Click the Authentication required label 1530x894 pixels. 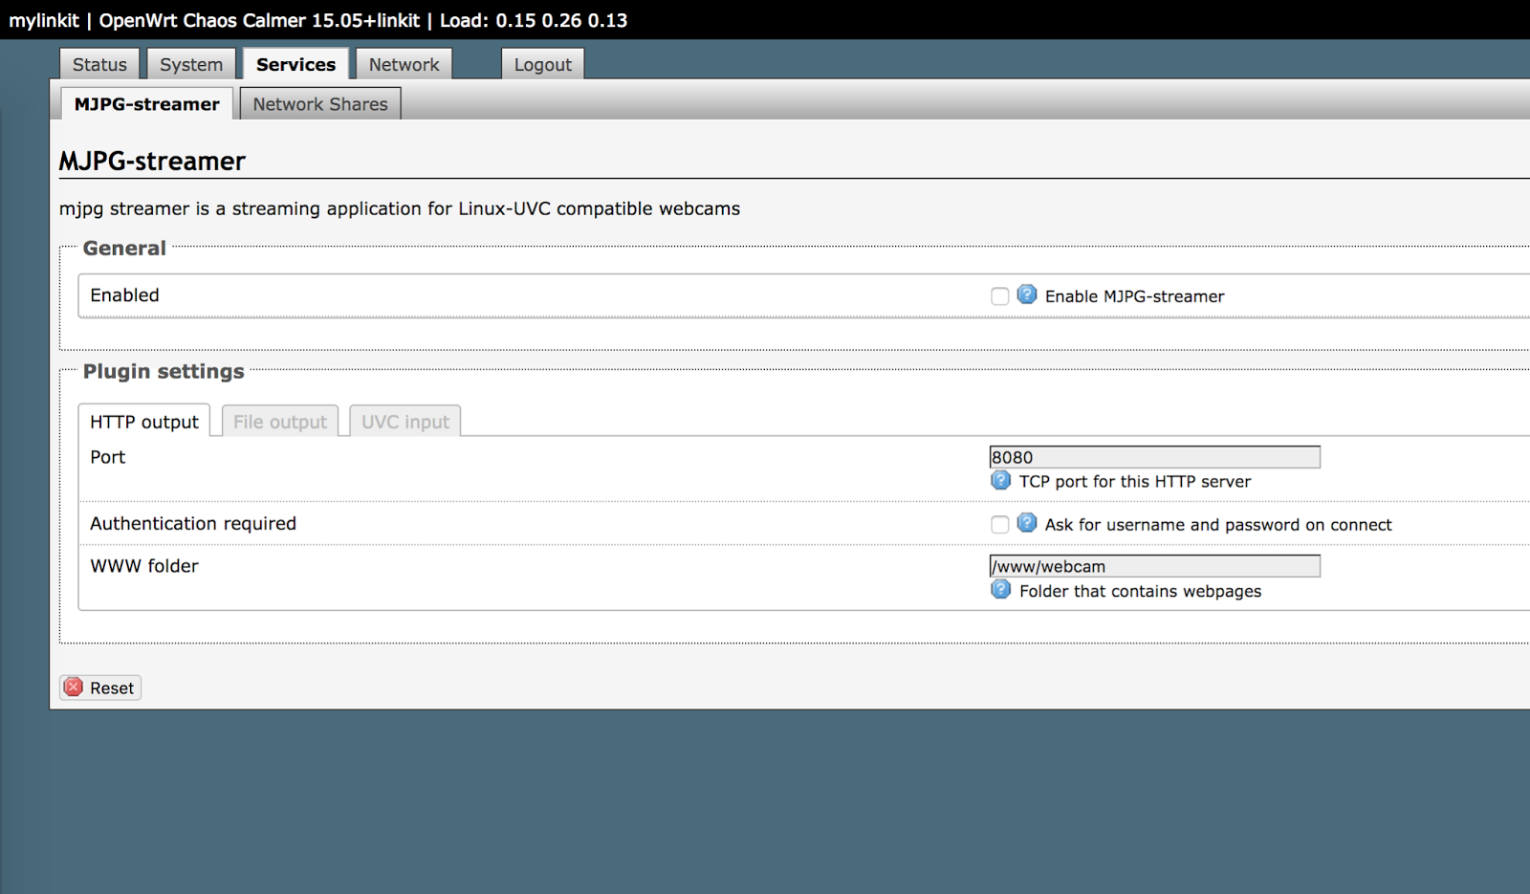193,523
